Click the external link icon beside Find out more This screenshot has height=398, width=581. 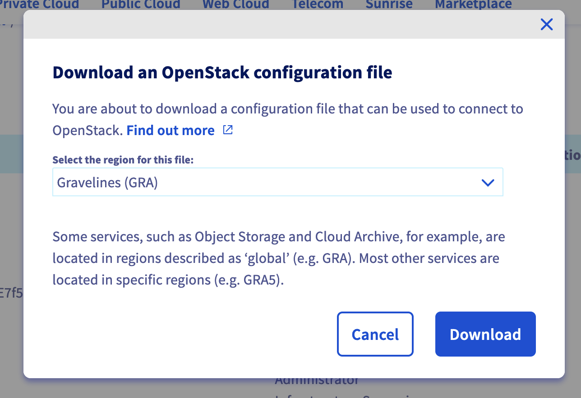click(x=227, y=130)
